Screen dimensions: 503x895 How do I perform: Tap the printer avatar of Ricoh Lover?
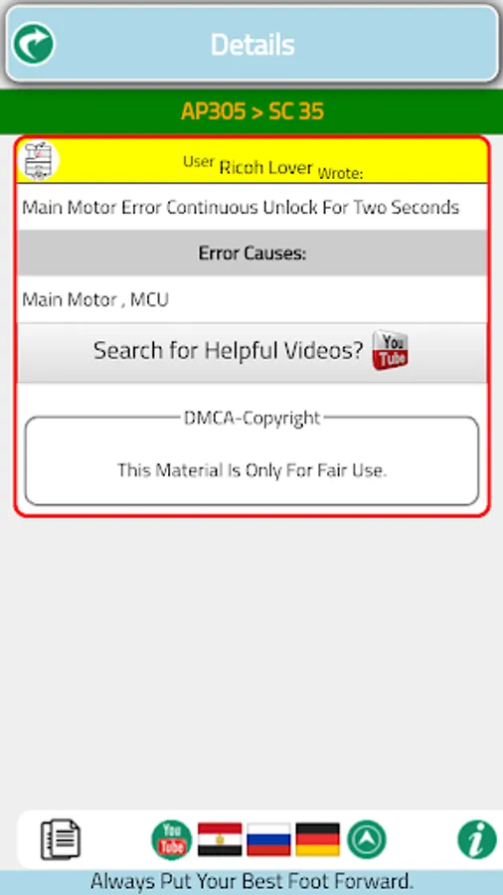[39, 160]
